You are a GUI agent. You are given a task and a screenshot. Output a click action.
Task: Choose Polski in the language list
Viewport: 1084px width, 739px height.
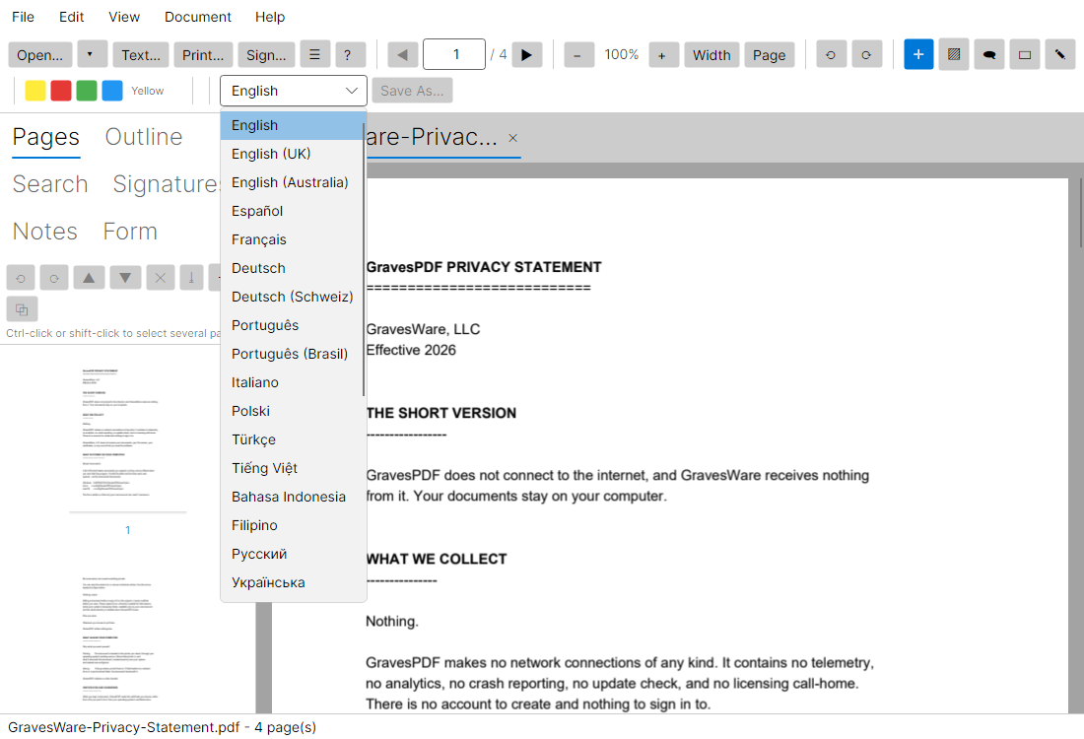tap(292, 411)
